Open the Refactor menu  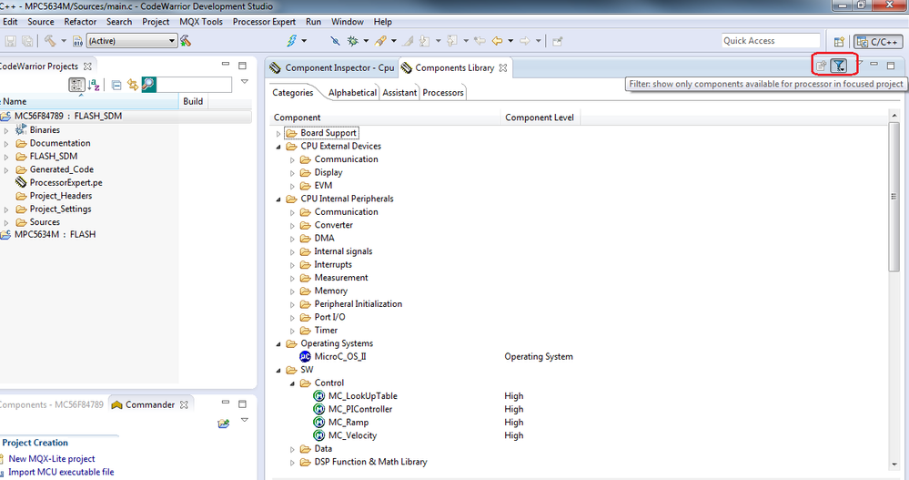80,22
